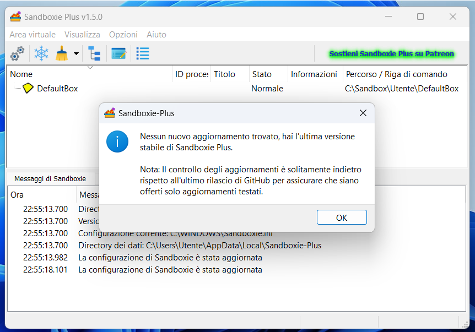Minimize the Sandboxie Plus window
The image size is (475, 332).
click(388, 17)
